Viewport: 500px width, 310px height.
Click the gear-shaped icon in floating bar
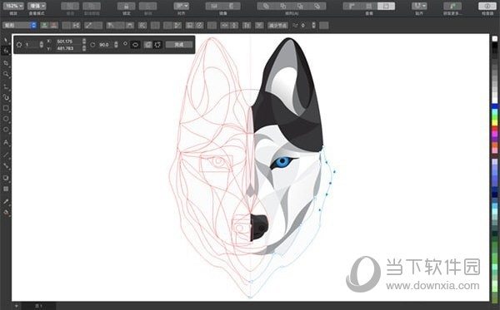19,45
